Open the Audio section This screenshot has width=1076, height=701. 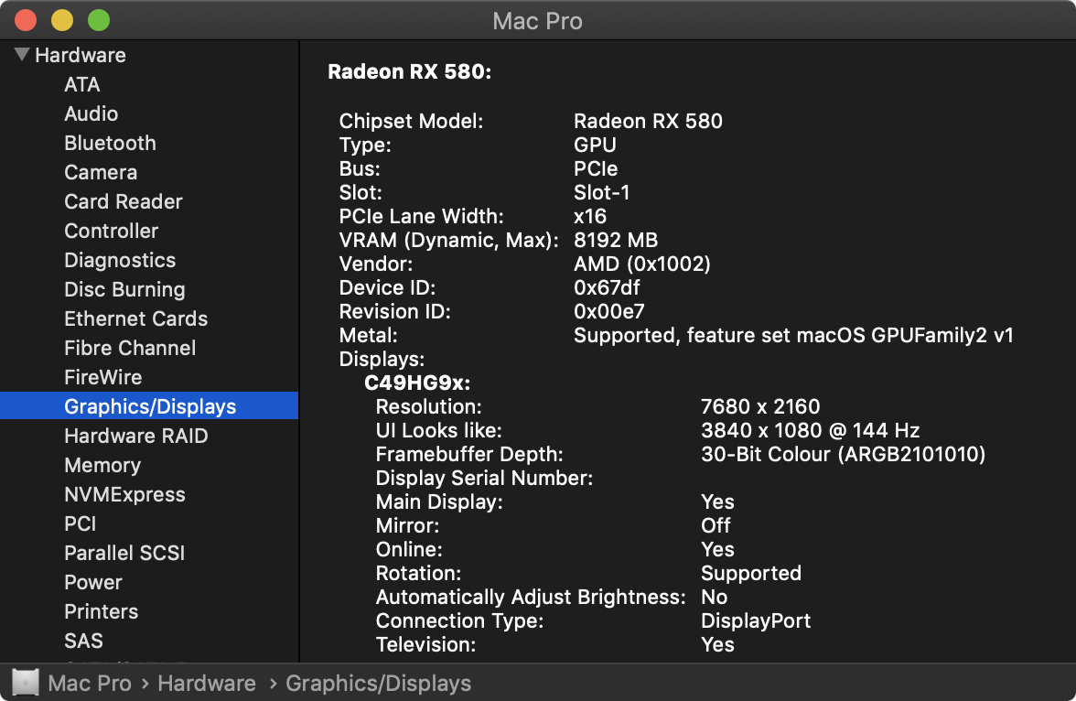coord(91,114)
